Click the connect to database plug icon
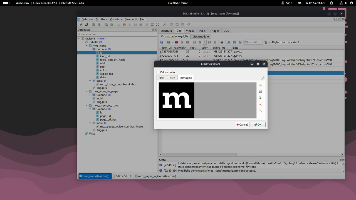 tap(81, 24)
